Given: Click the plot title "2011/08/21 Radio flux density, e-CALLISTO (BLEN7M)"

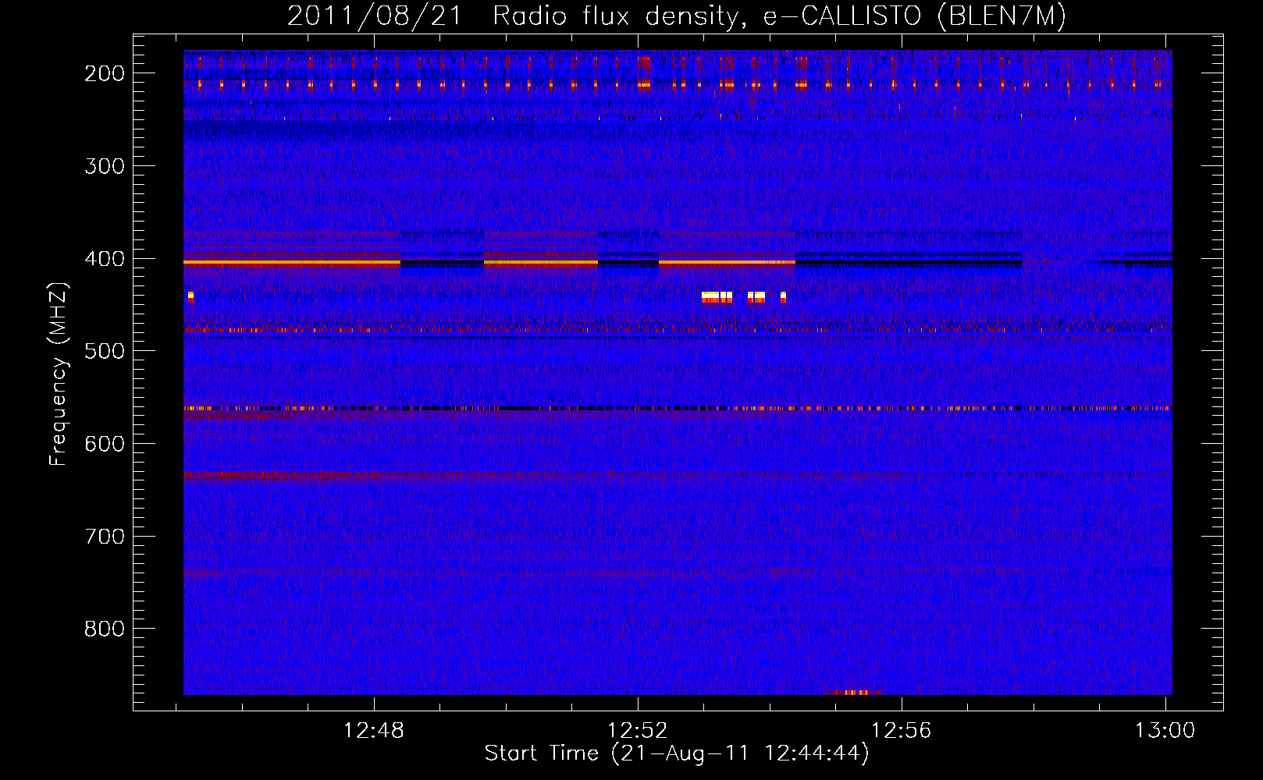Looking at the screenshot, I should [677, 16].
